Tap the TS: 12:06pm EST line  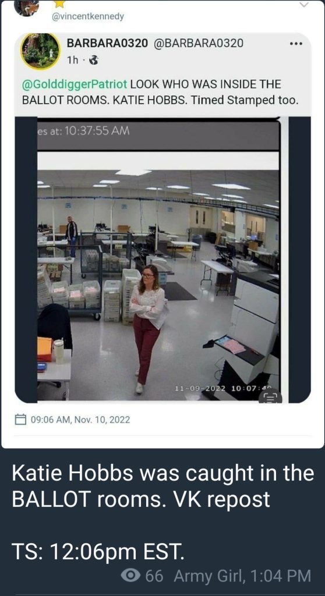98,552
